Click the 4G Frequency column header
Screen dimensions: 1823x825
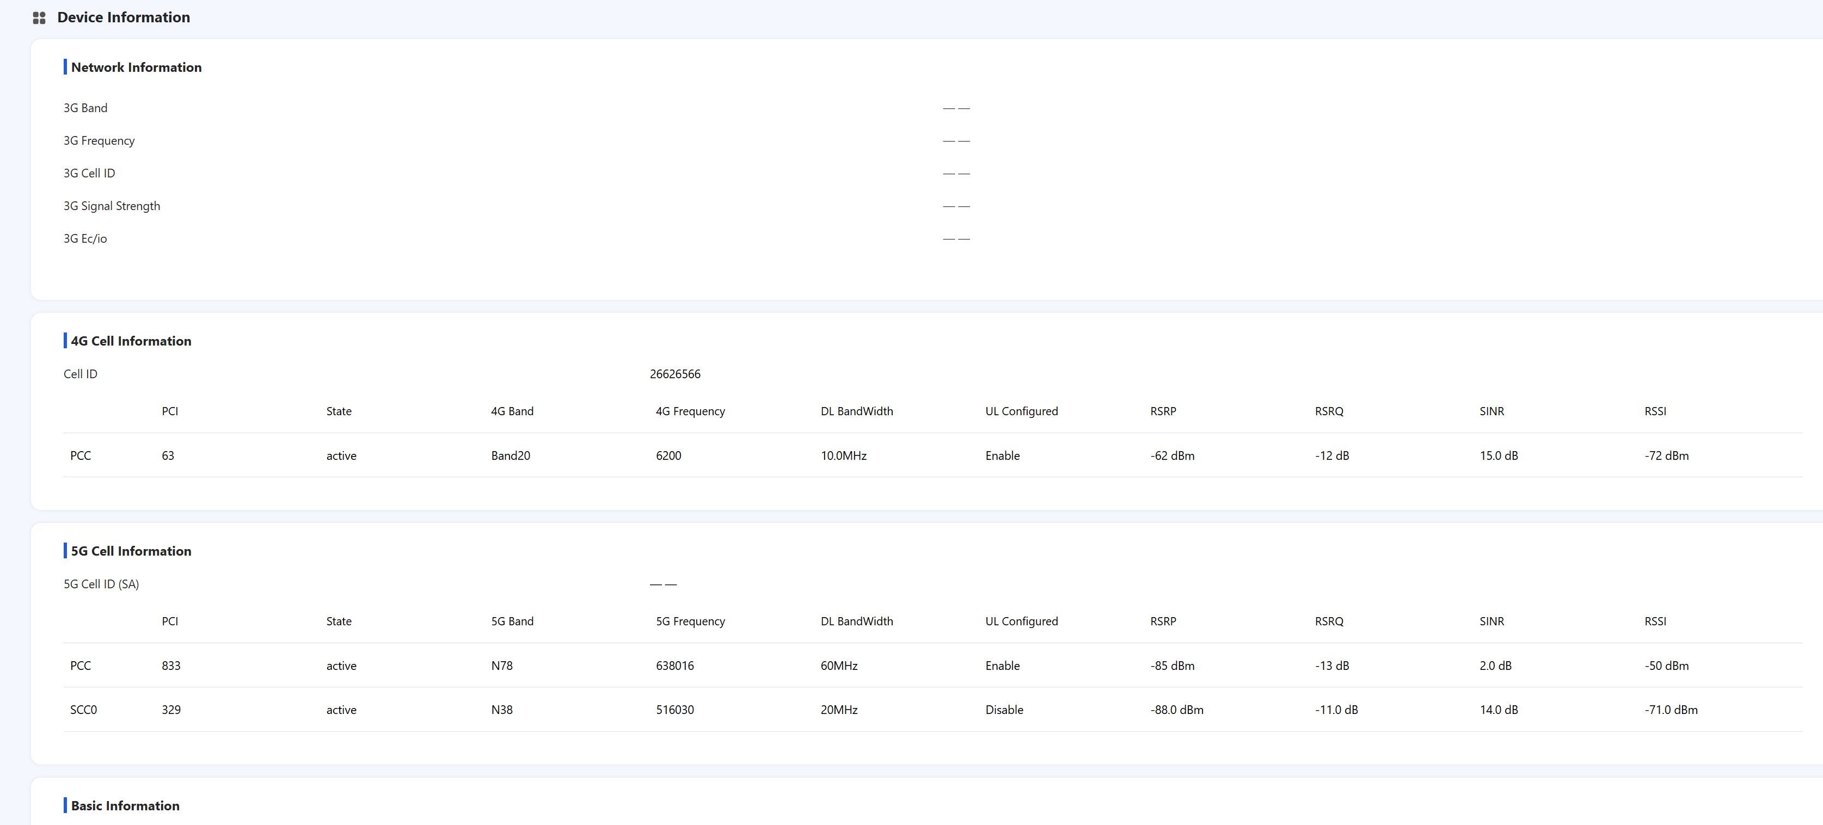[690, 411]
